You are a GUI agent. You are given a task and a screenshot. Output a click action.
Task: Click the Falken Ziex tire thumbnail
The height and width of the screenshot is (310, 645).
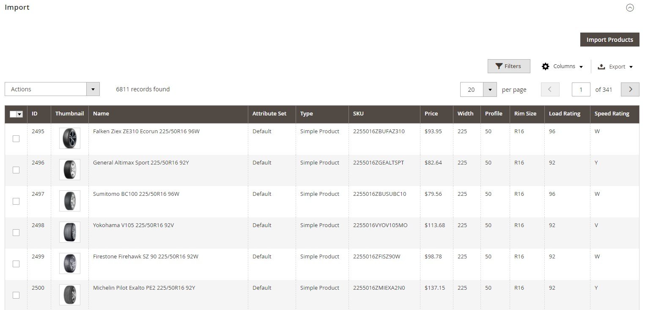click(x=70, y=138)
